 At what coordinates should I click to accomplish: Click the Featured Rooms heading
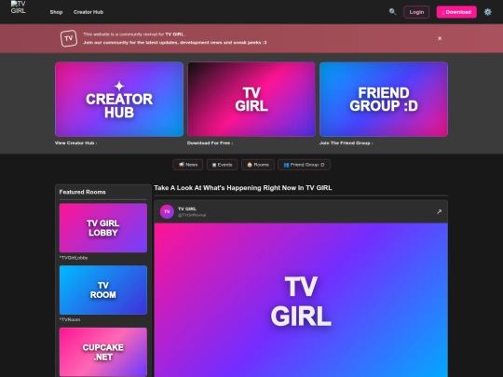click(x=83, y=192)
